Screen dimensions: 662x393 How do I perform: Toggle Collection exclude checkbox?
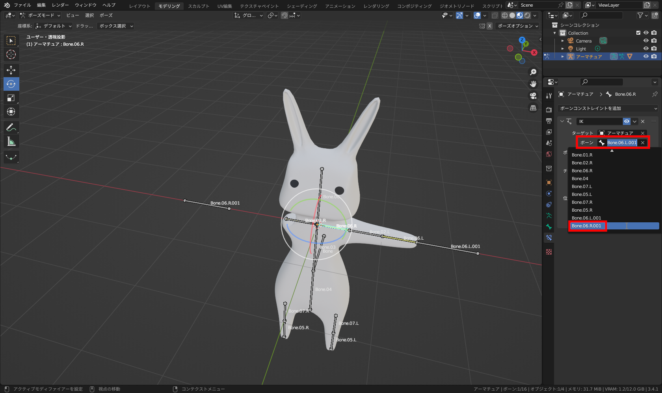click(x=638, y=33)
